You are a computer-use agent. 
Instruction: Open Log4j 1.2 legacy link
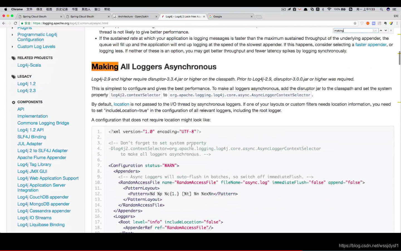coord(26,84)
